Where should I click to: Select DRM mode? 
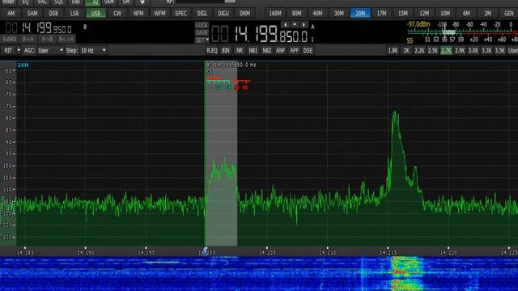coord(244,14)
